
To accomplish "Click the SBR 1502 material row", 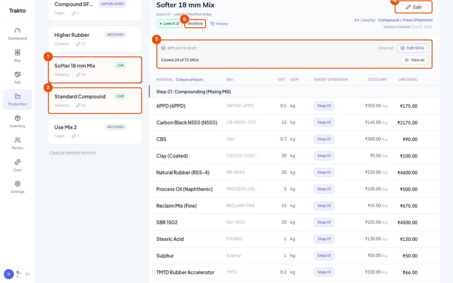I will pos(294,222).
